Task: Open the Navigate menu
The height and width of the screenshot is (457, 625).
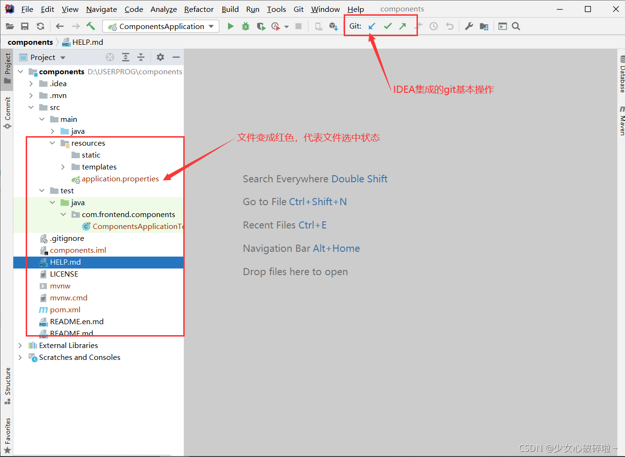Action: 101,9
